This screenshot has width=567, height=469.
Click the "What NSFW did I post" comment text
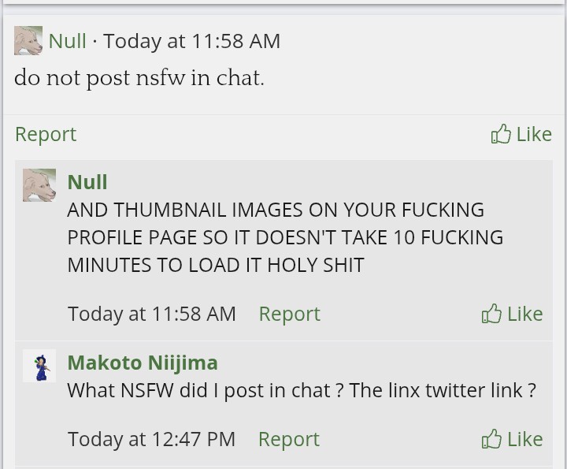(x=302, y=390)
